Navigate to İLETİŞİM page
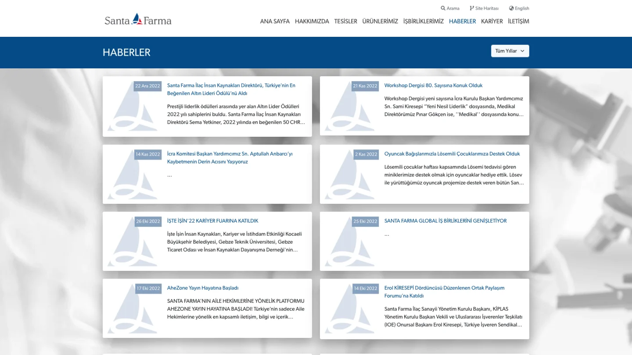Viewport: 632px width, 355px height. [518, 21]
